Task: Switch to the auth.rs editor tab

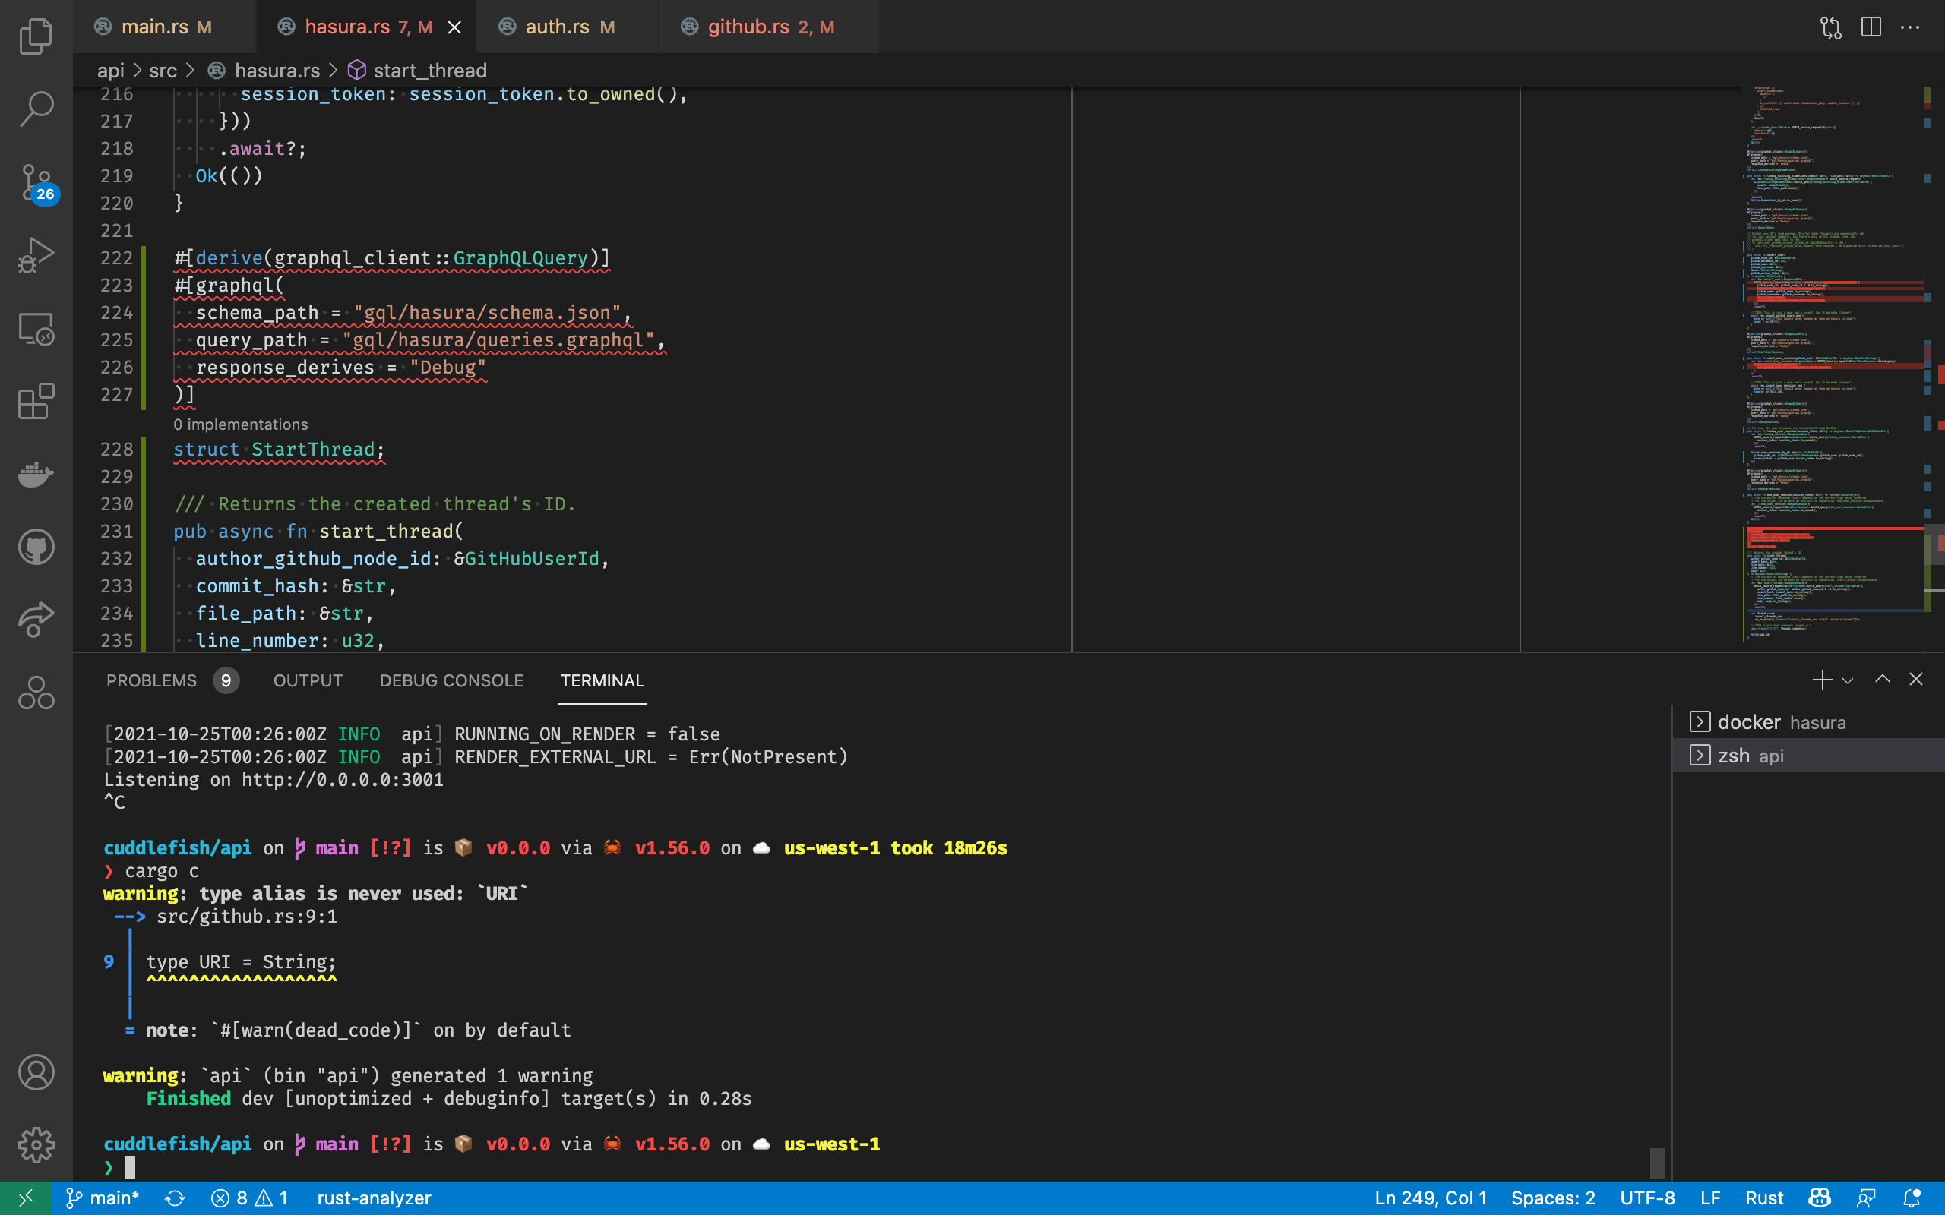Action: pos(556,27)
